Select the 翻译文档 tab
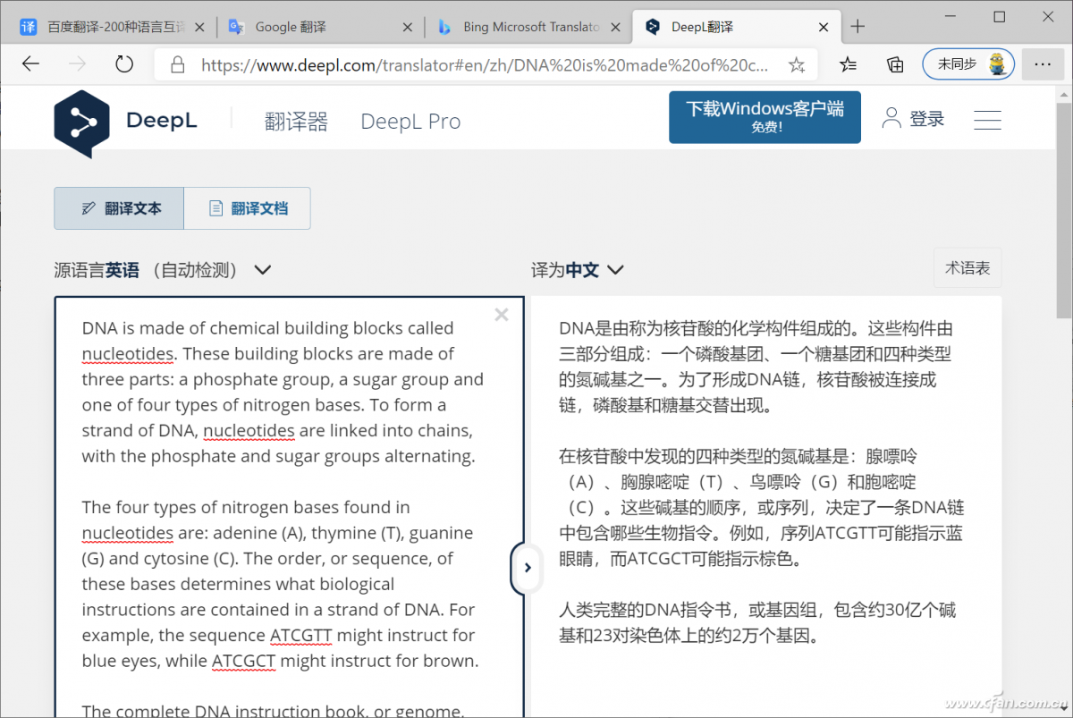 tap(248, 208)
